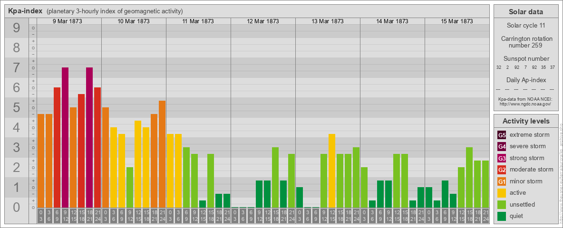Click the 11 Mar 0-3h yellow bar
The width and height of the screenshot is (563, 228).
170,171
